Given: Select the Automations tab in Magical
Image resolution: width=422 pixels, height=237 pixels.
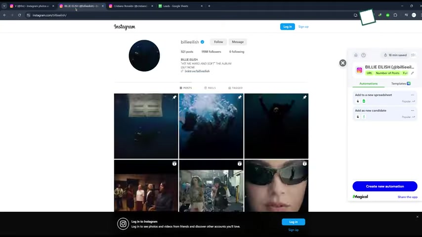Looking at the screenshot, I should pyautogui.click(x=369, y=83).
